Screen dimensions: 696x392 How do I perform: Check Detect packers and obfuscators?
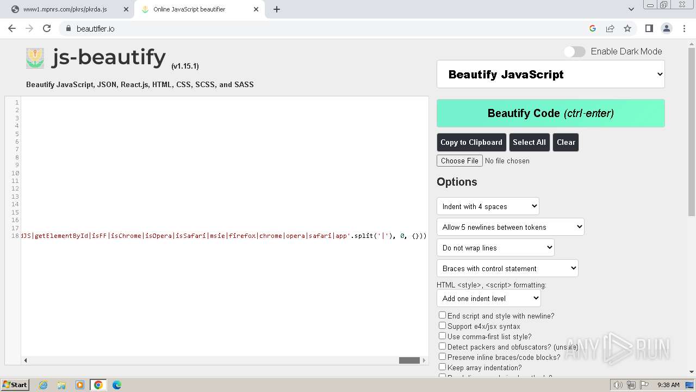coord(442,346)
